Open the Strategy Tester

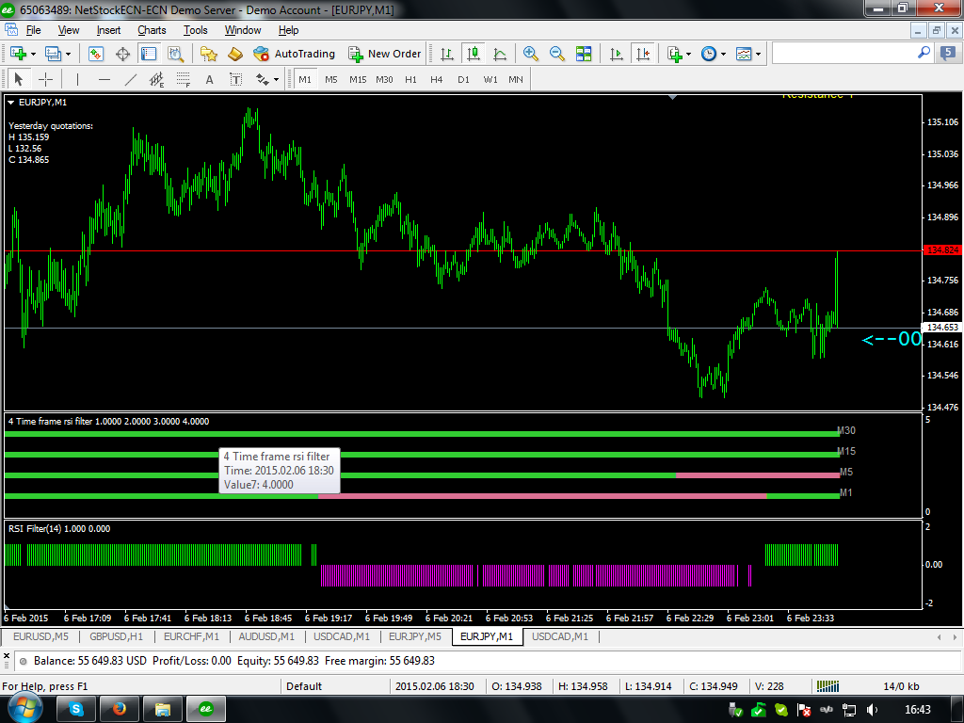[x=174, y=54]
